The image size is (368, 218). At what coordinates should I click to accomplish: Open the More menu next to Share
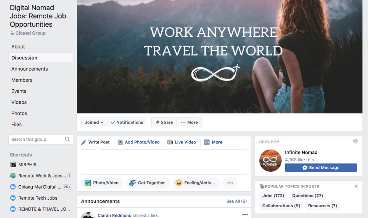[x=189, y=122]
